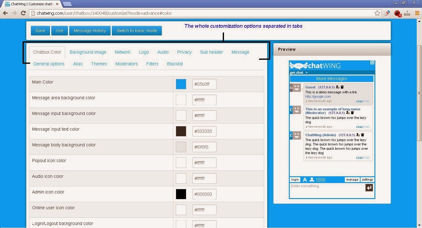Open Message input text color swatch
This screenshot has height=228, width=422.
[181, 131]
